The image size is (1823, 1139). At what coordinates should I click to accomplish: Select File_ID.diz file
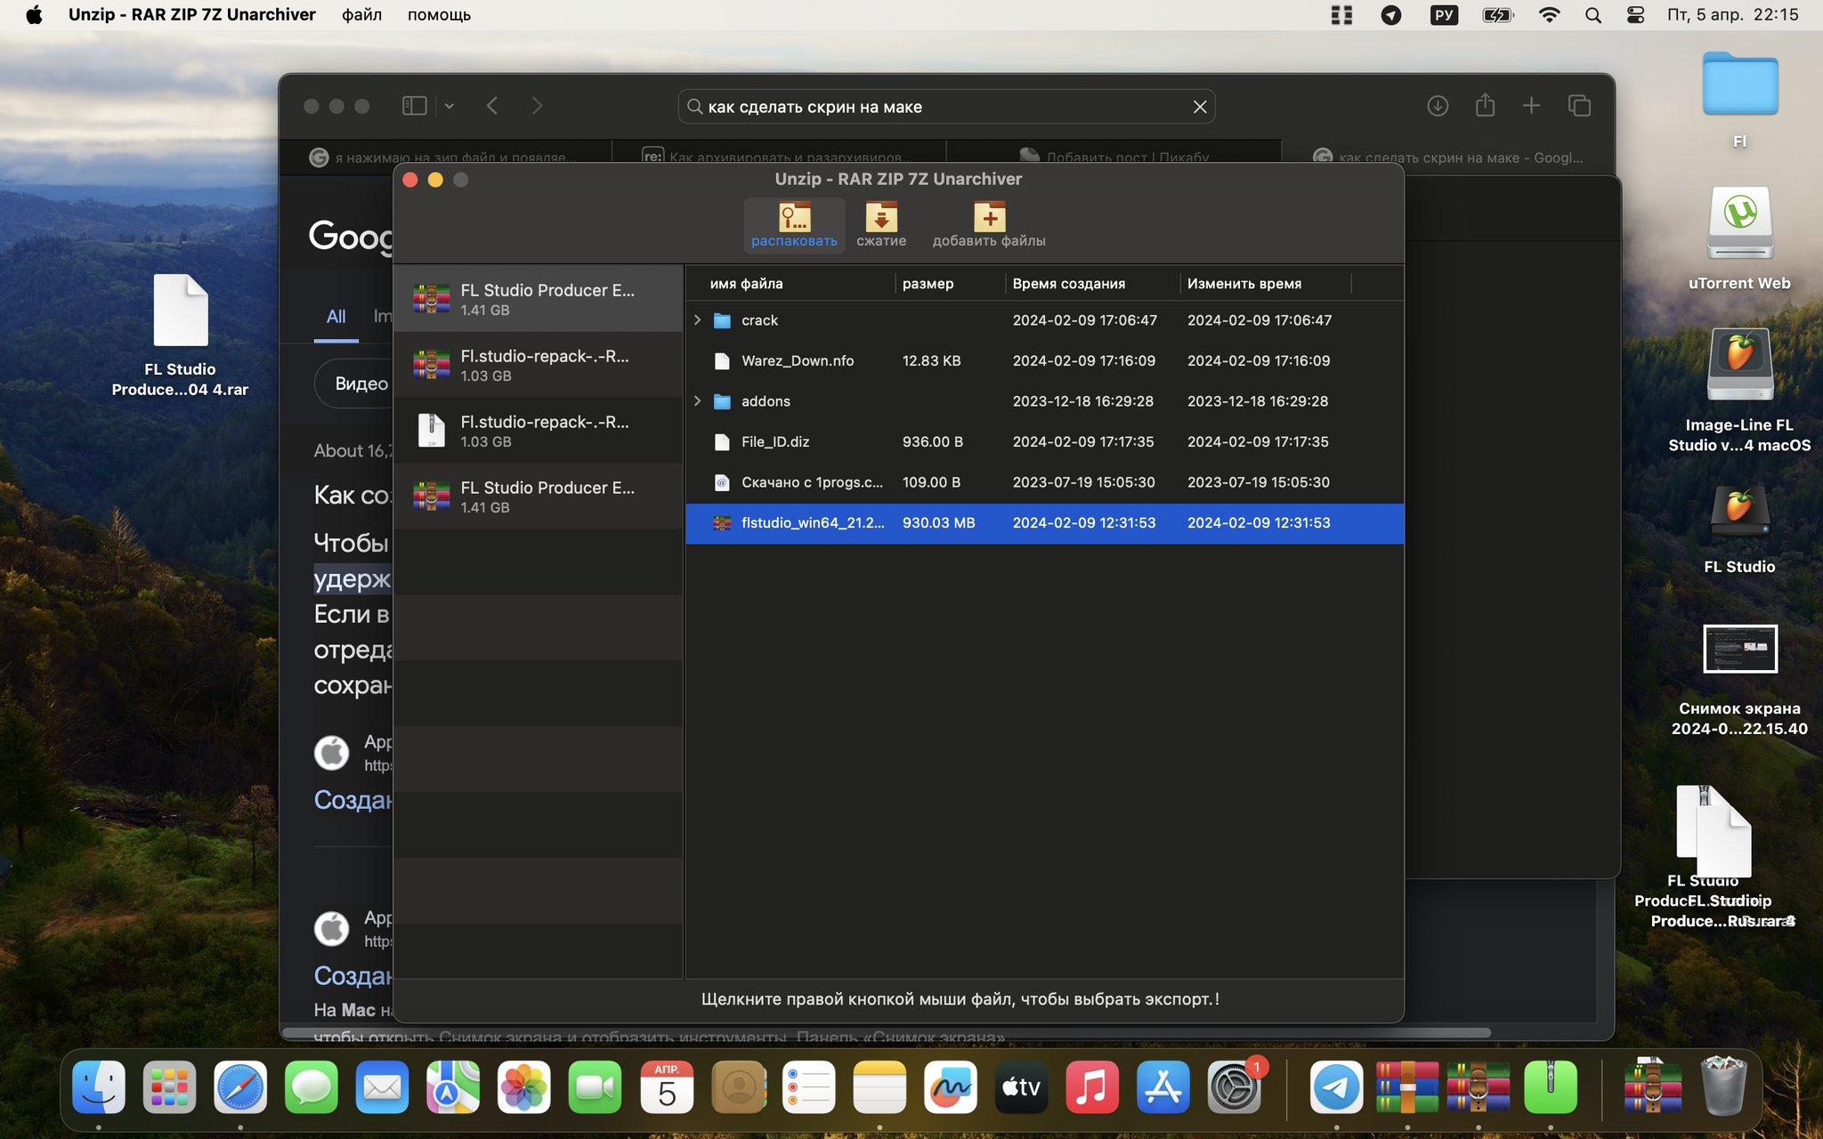[x=1044, y=441]
